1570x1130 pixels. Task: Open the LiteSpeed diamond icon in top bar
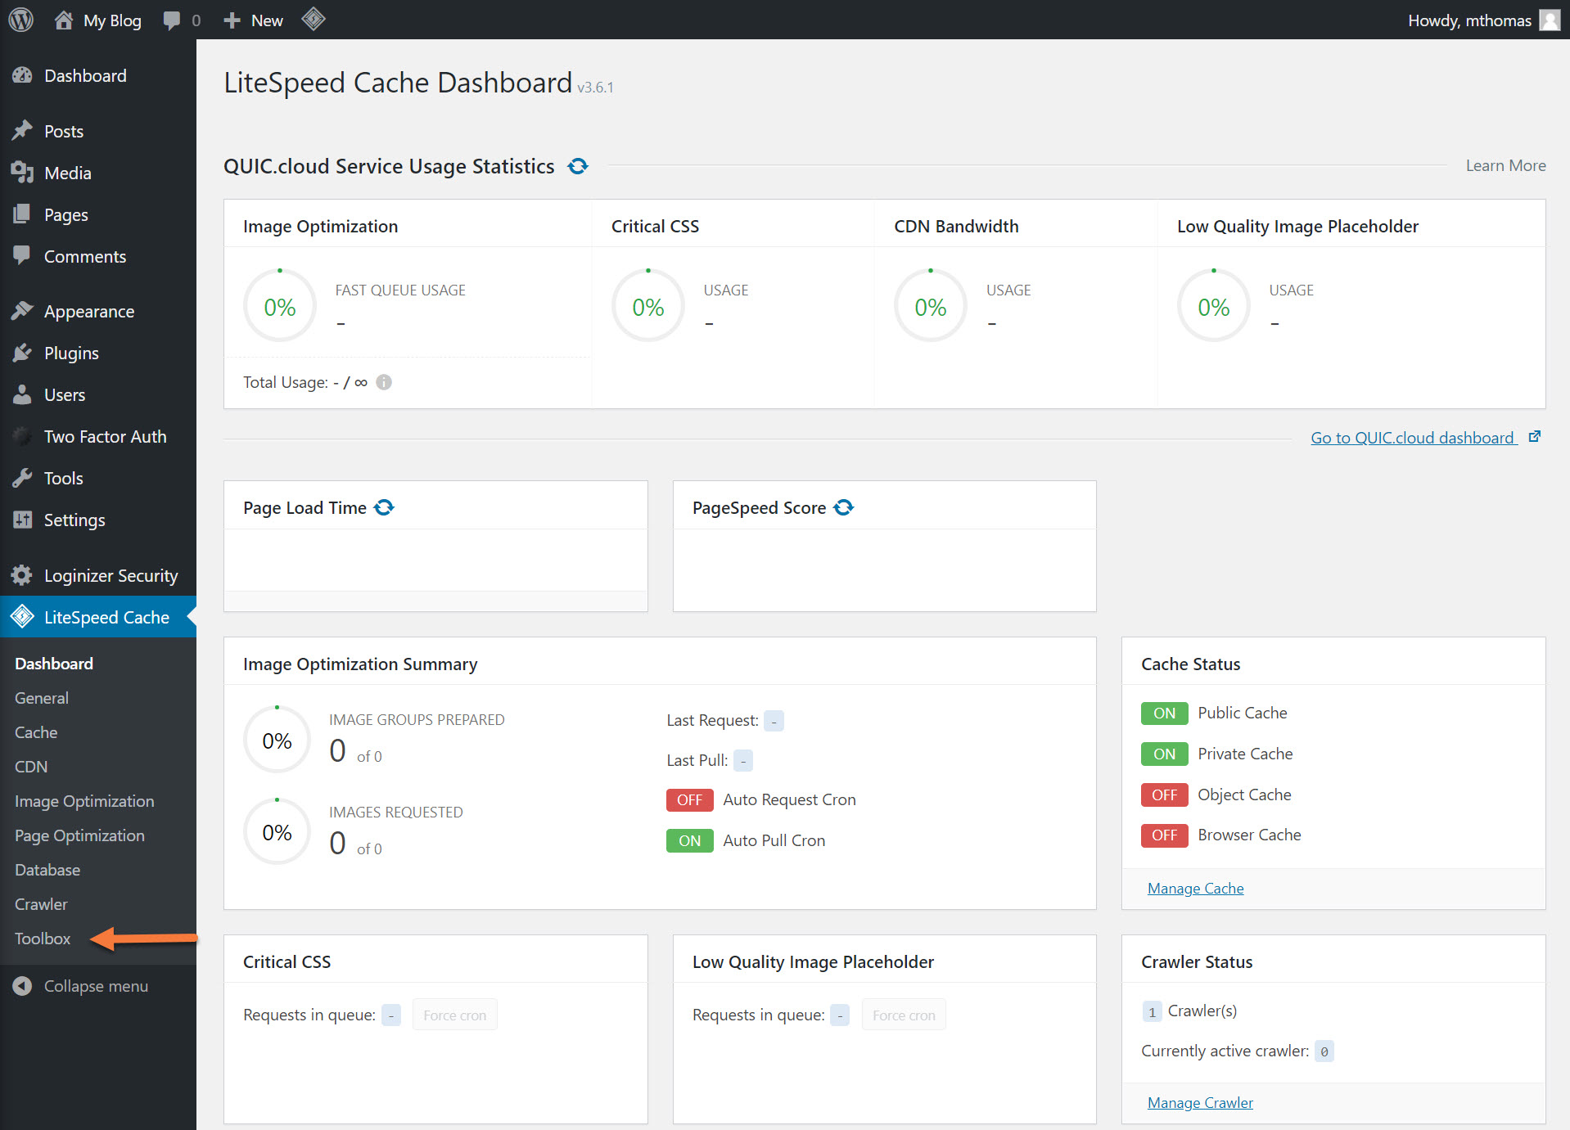click(x=314, y=20)
